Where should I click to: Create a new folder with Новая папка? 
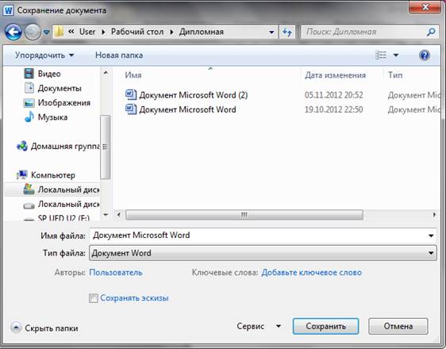(119, 56)
